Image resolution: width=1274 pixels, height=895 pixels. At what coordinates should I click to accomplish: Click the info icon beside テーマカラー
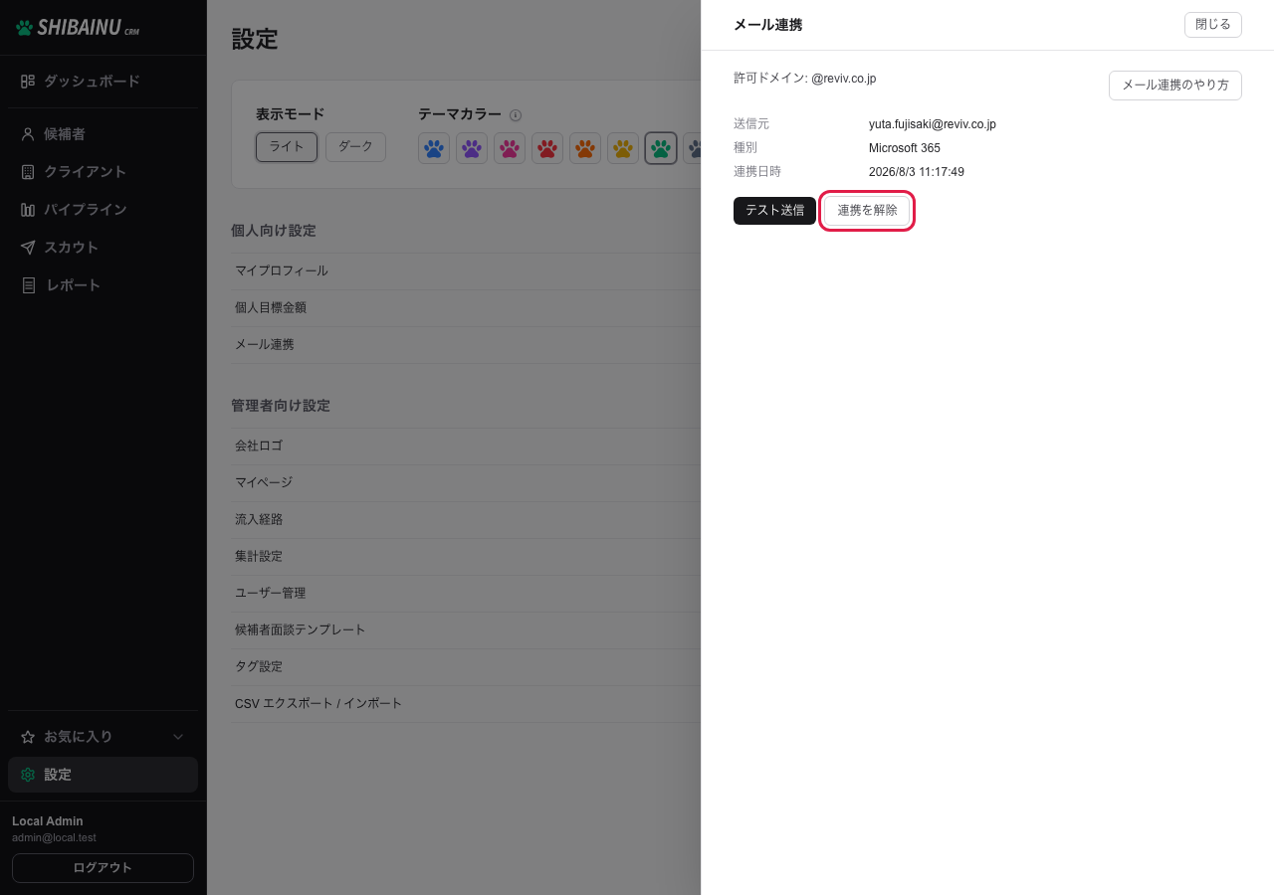click(516, 115)
